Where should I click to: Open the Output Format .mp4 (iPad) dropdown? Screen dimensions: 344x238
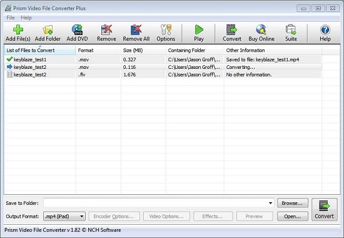coord(64,217)
